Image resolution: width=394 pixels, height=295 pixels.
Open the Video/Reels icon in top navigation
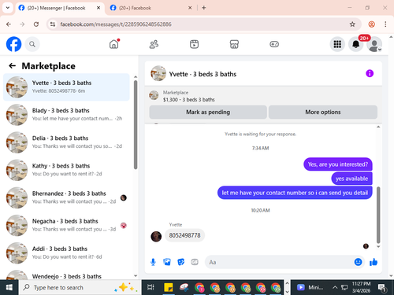click(194, 44)
